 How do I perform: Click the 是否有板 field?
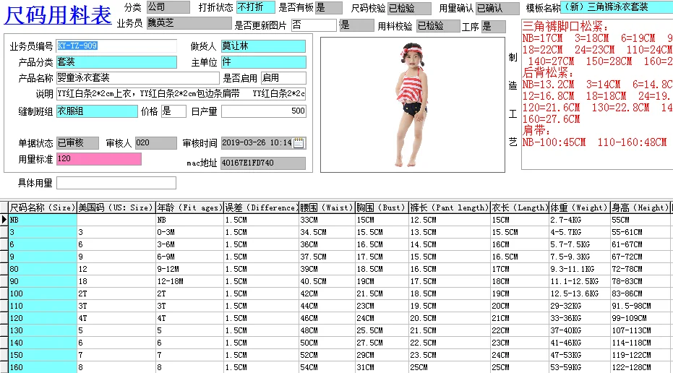(329, 7)
